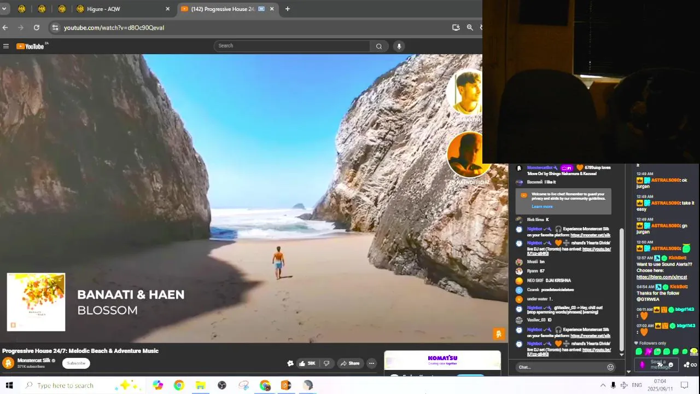Open the Copilot icon in taskbar
The height and width of the screenshot is (394, 700).
point(157,385)
